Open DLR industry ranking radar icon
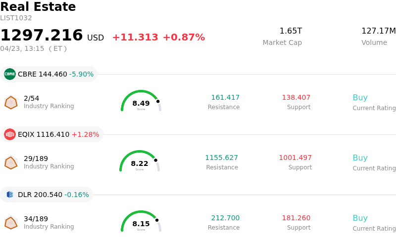Viewport: 396px width, 241px height. tap(11, 222)
